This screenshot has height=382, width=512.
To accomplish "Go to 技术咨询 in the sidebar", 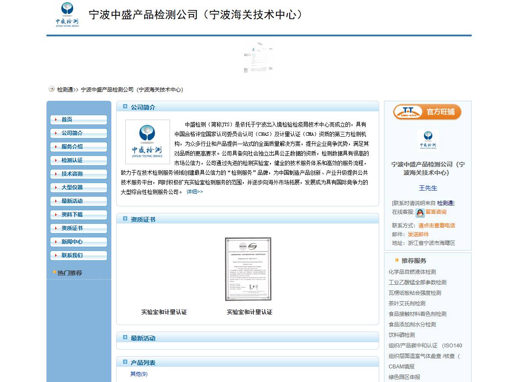I will 78,174.
